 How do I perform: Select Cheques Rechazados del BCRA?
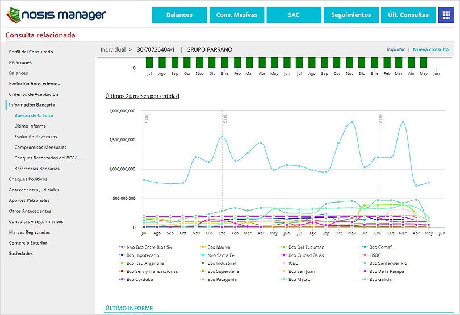pyautogui.click(x=46, y=158)
